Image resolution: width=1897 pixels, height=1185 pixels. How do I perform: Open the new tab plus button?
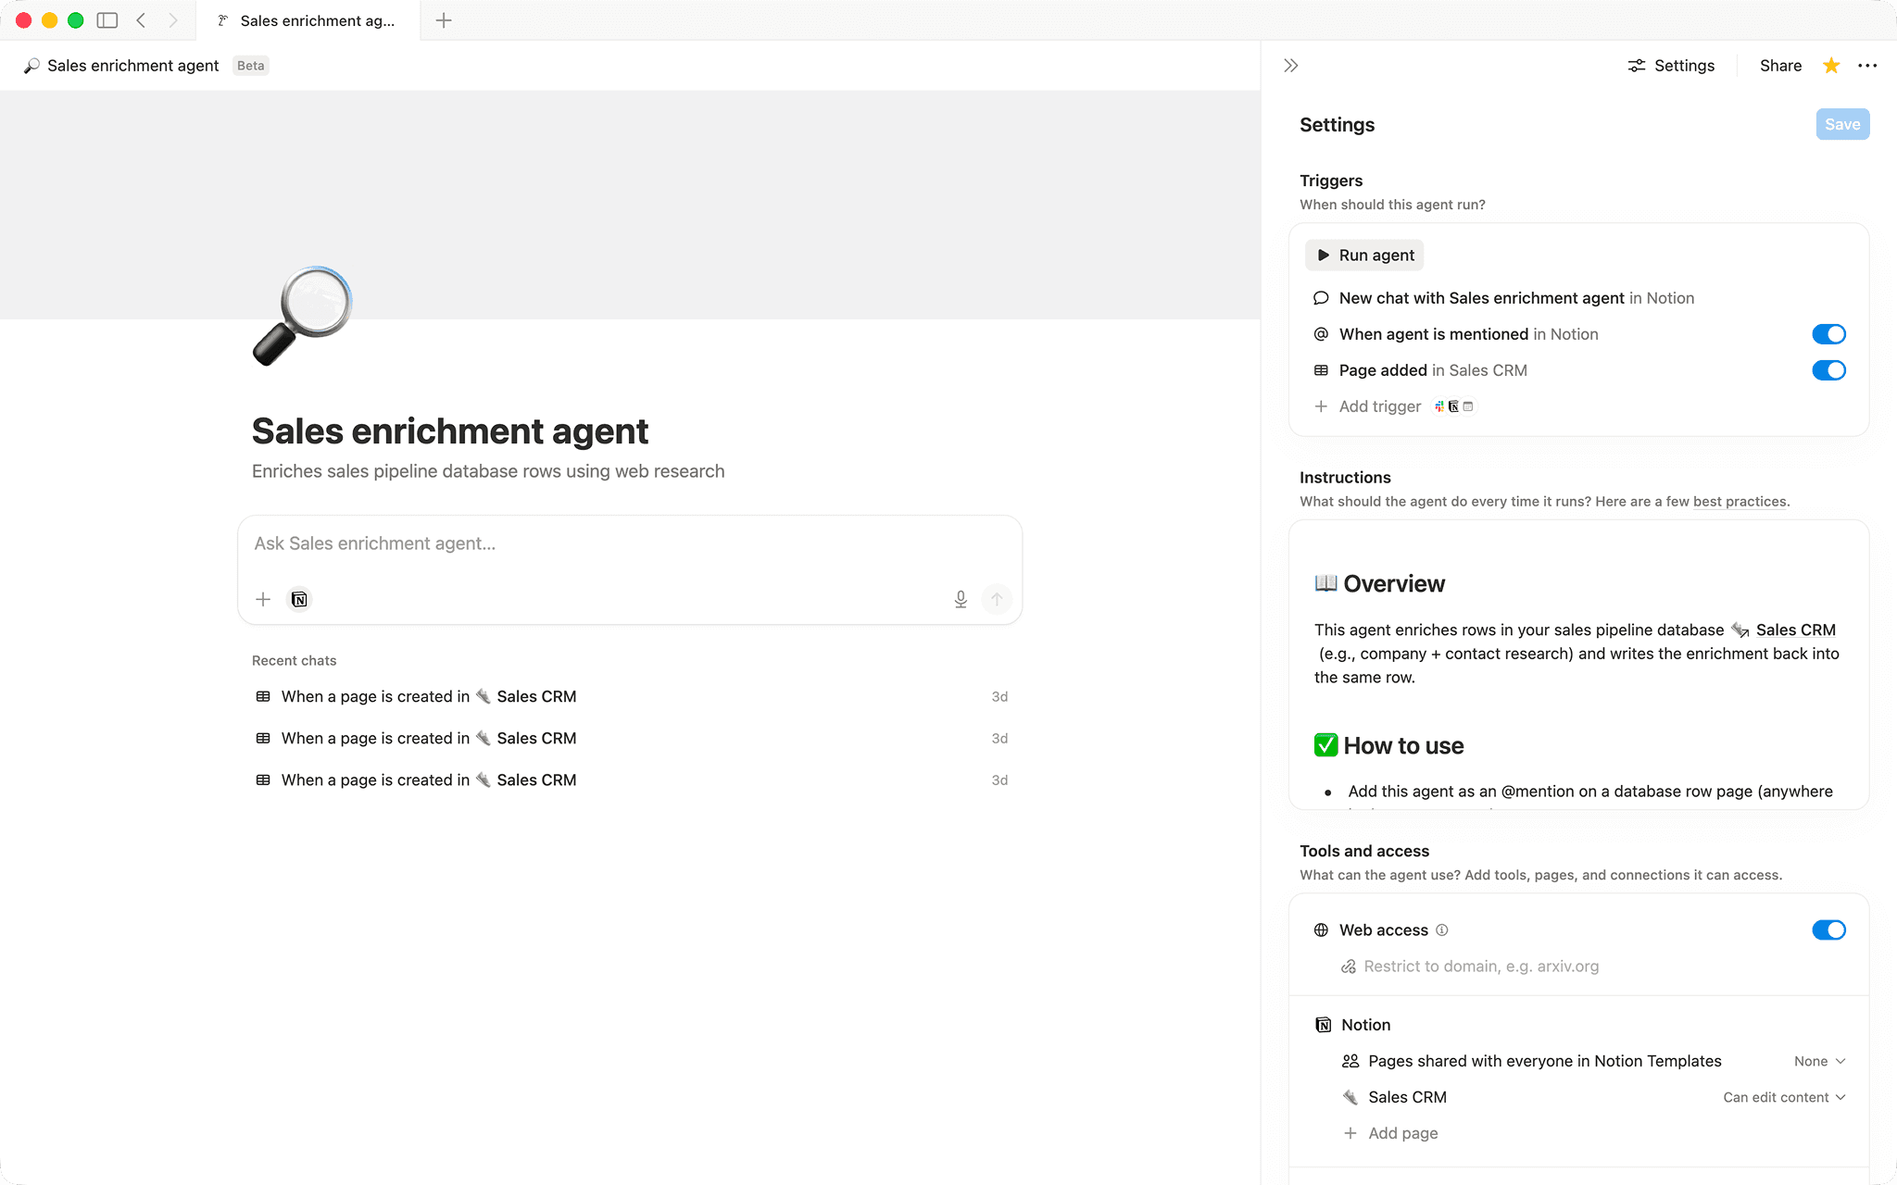point(444,20)
